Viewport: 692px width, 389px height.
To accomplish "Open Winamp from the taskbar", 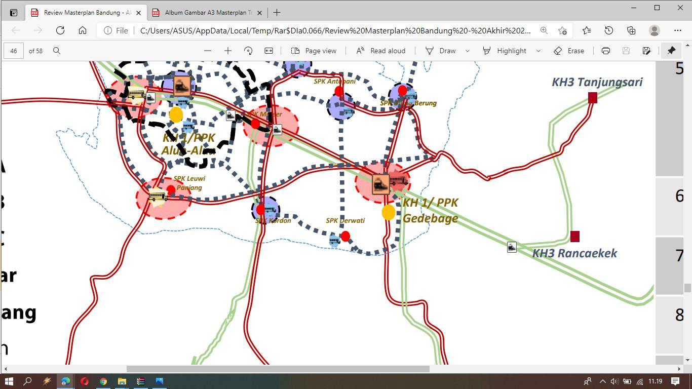I will click(47, 381).
